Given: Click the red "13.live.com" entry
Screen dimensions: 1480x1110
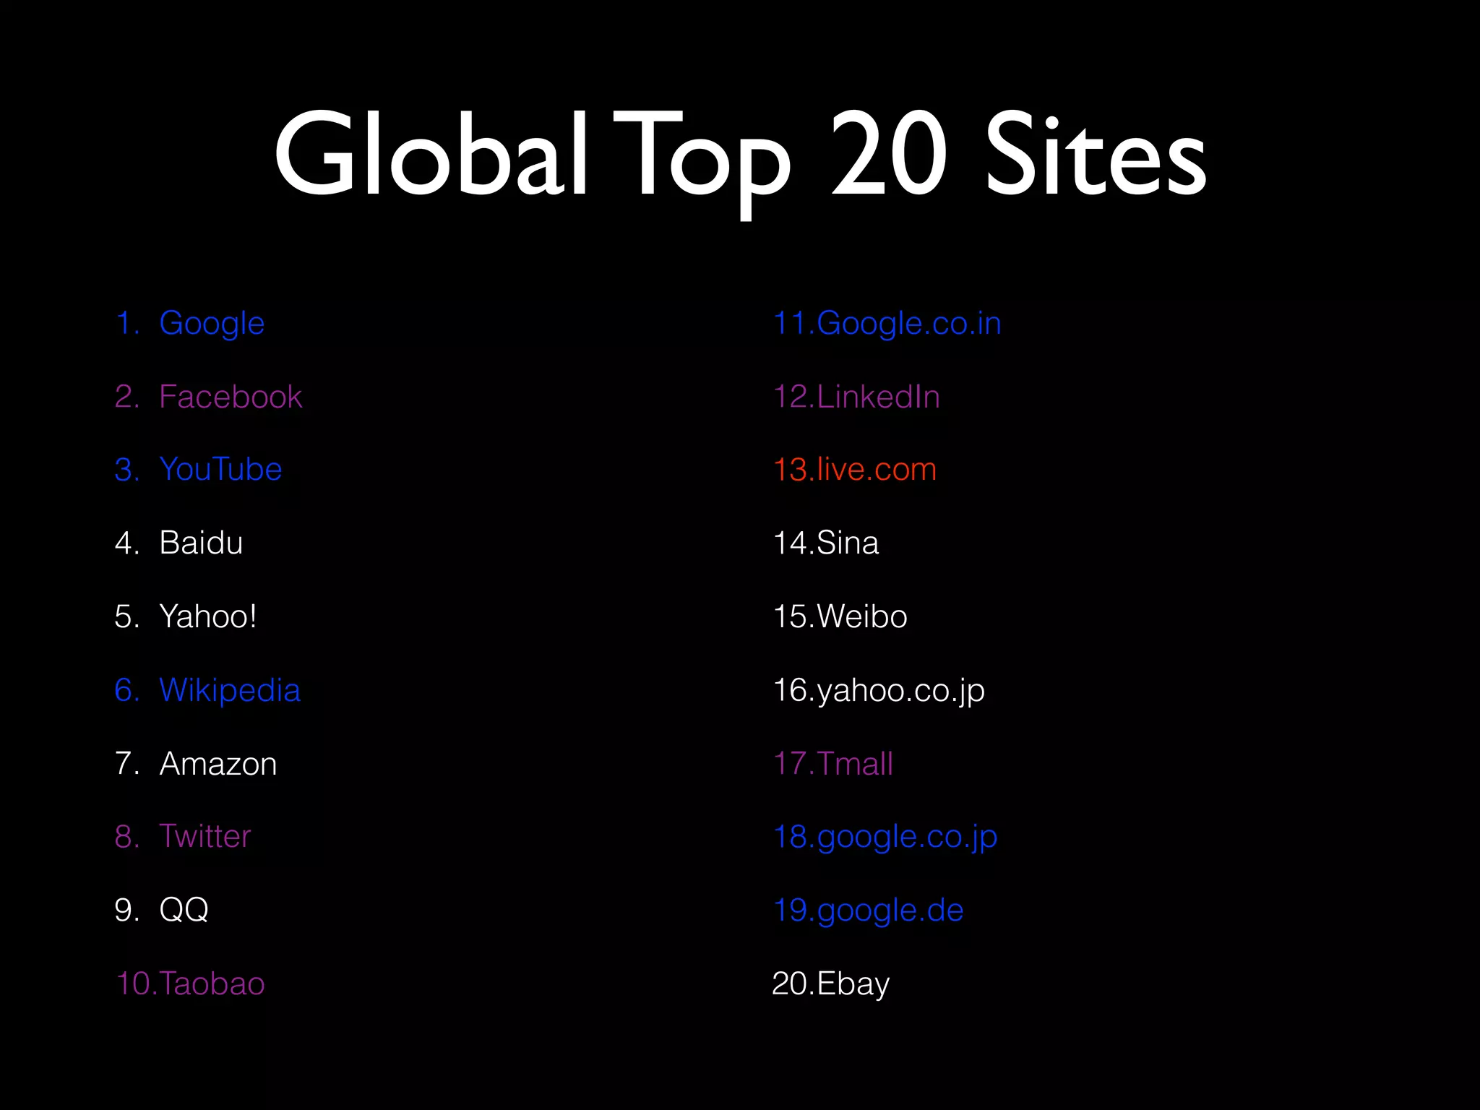Looking at the screenshot, I should [855, 469].
